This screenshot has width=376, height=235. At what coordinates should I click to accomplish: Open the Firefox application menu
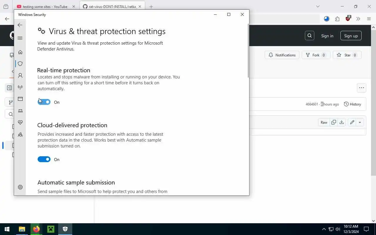coord(369,19)
